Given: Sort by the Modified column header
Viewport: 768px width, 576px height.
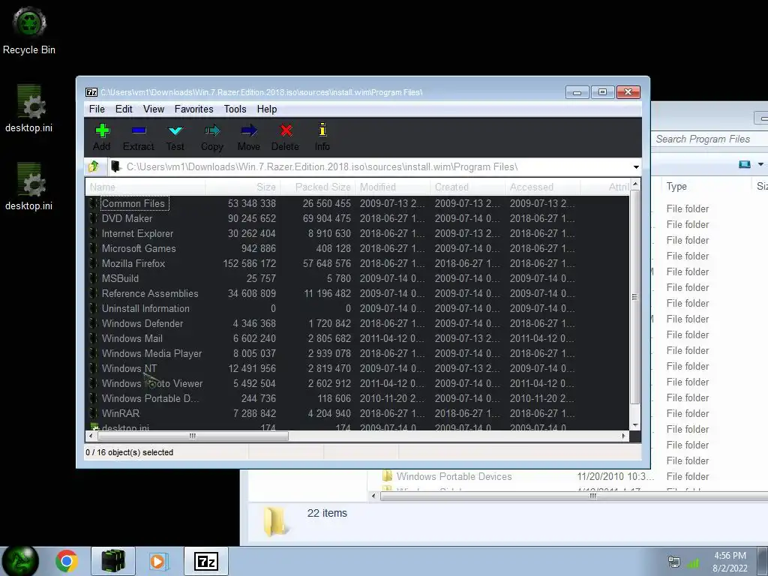Looking at the screenshot, I should click(393, 187).
